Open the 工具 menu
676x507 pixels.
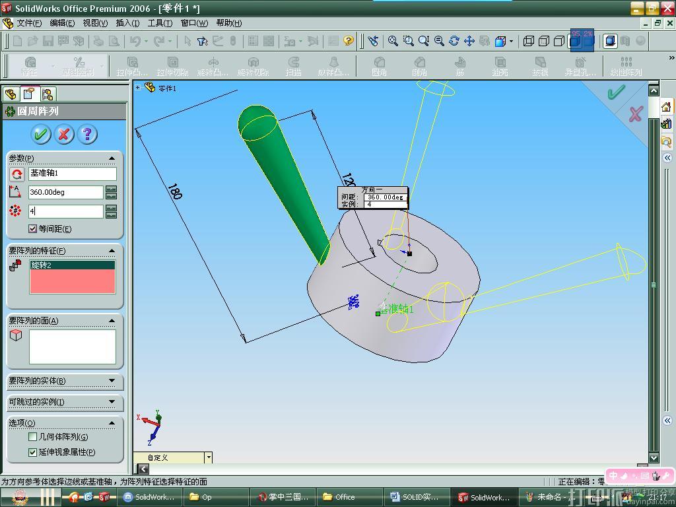click(x=160, y=23)
